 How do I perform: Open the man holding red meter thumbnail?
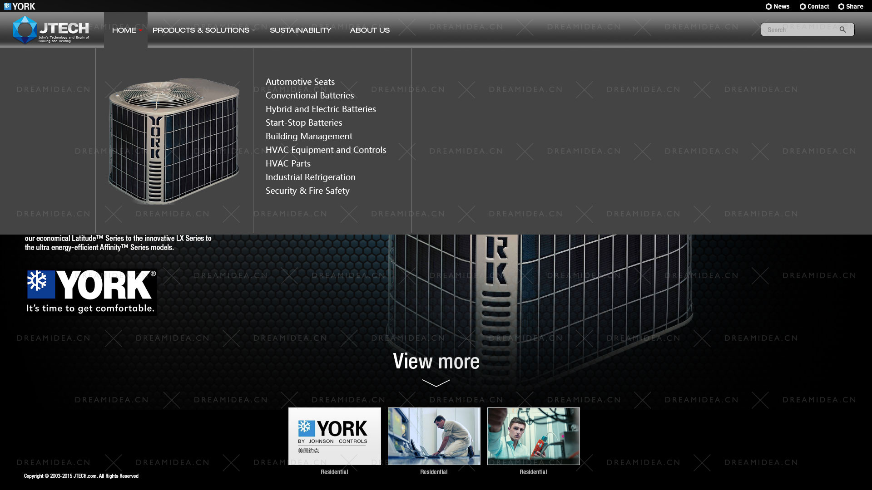tap(533, 436)
